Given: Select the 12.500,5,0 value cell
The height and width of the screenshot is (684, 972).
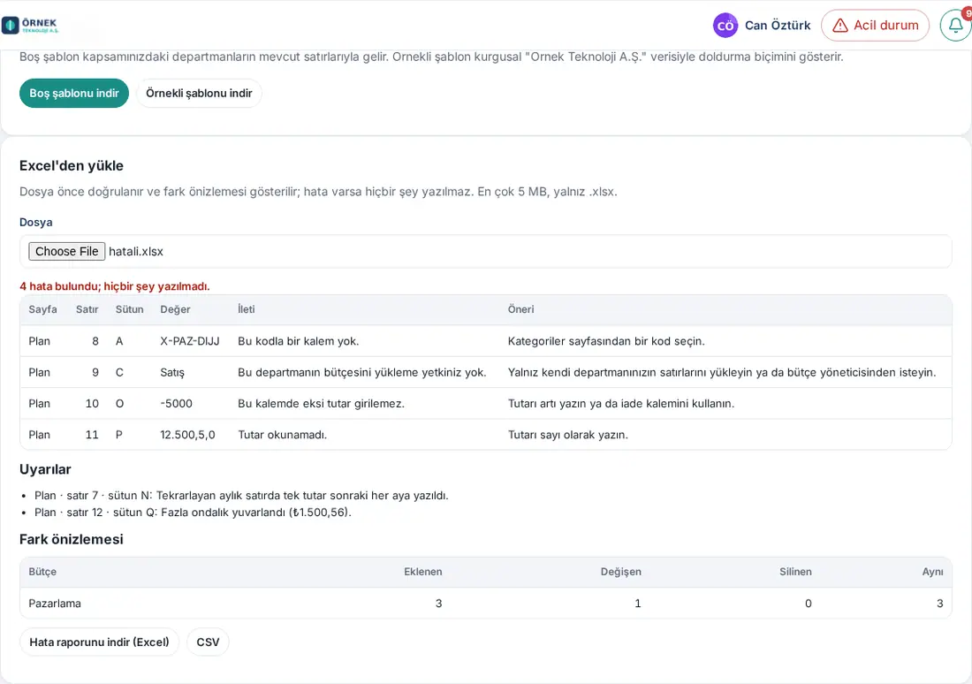Looking at the screenshot, I should click(188, 435).
